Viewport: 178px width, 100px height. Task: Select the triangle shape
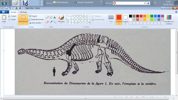coord(87,16)
